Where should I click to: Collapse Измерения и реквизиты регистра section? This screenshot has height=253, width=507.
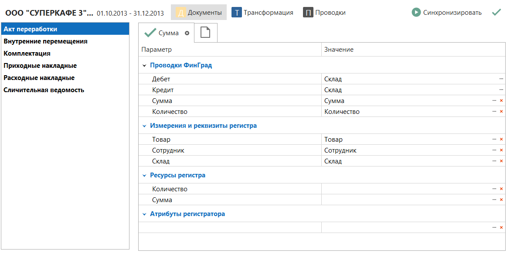[x=144, y=126]
